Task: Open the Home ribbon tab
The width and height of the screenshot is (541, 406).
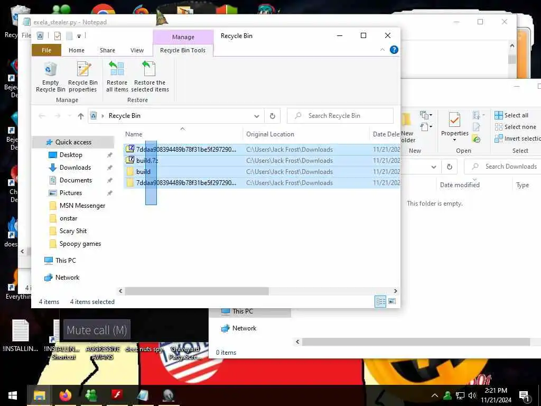Action: (76, 50)
